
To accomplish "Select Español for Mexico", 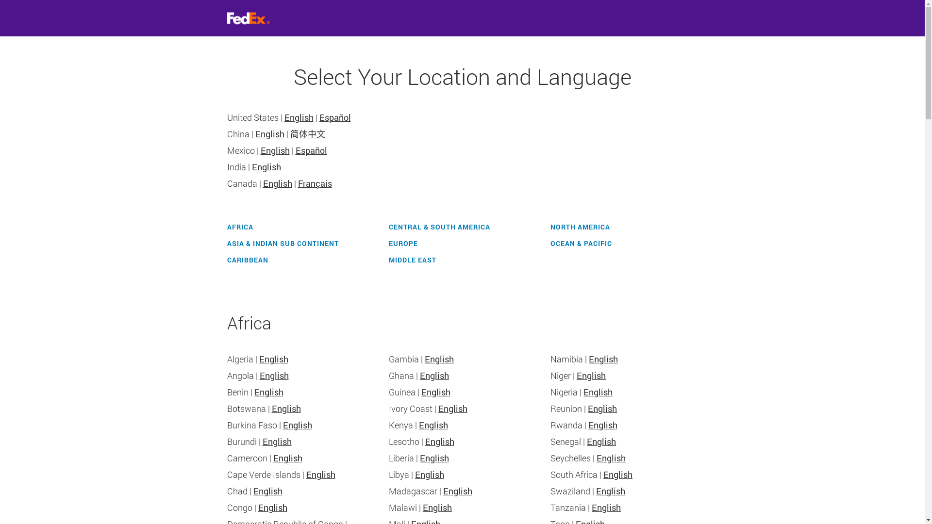I will [311, 151].
